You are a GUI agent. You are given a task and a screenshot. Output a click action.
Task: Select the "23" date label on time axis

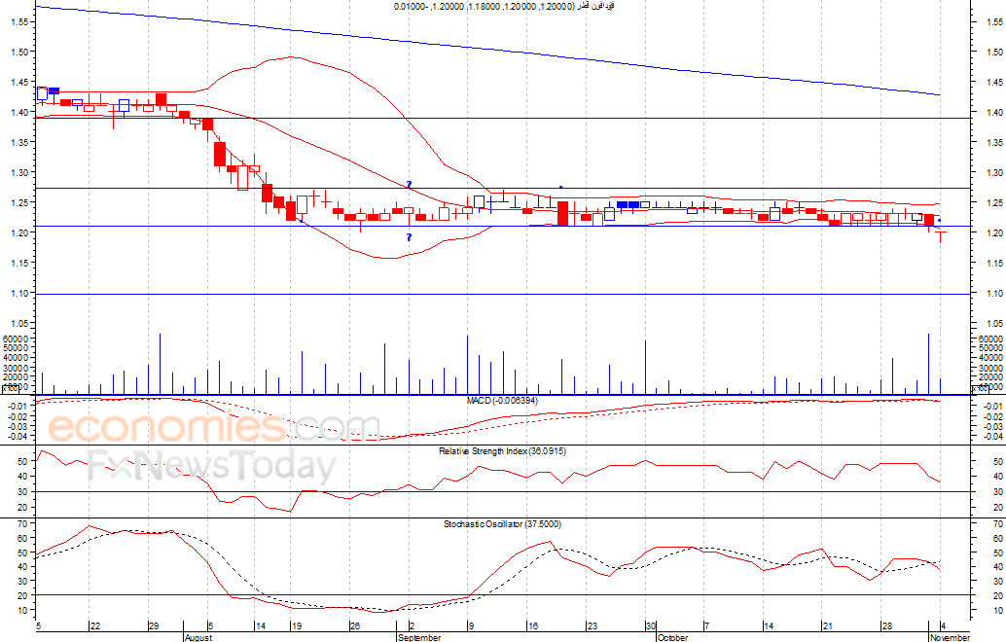592,626
